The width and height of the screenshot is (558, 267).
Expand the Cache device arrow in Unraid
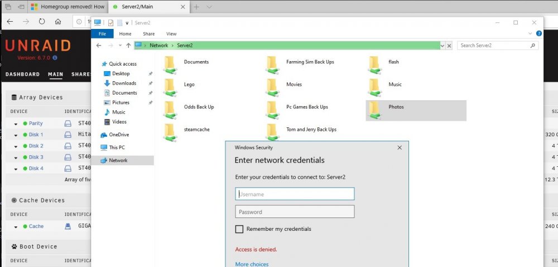click(x=16, y=227)
